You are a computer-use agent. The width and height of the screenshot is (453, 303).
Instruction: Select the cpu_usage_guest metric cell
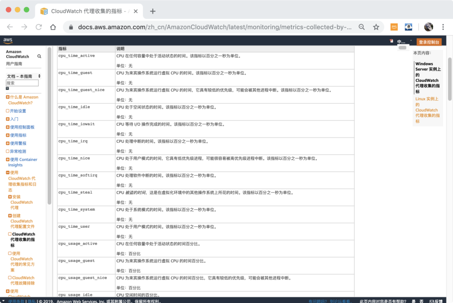click(86, 265)
